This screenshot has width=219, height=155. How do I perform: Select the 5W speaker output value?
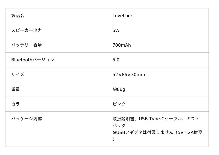coord(116,31)
